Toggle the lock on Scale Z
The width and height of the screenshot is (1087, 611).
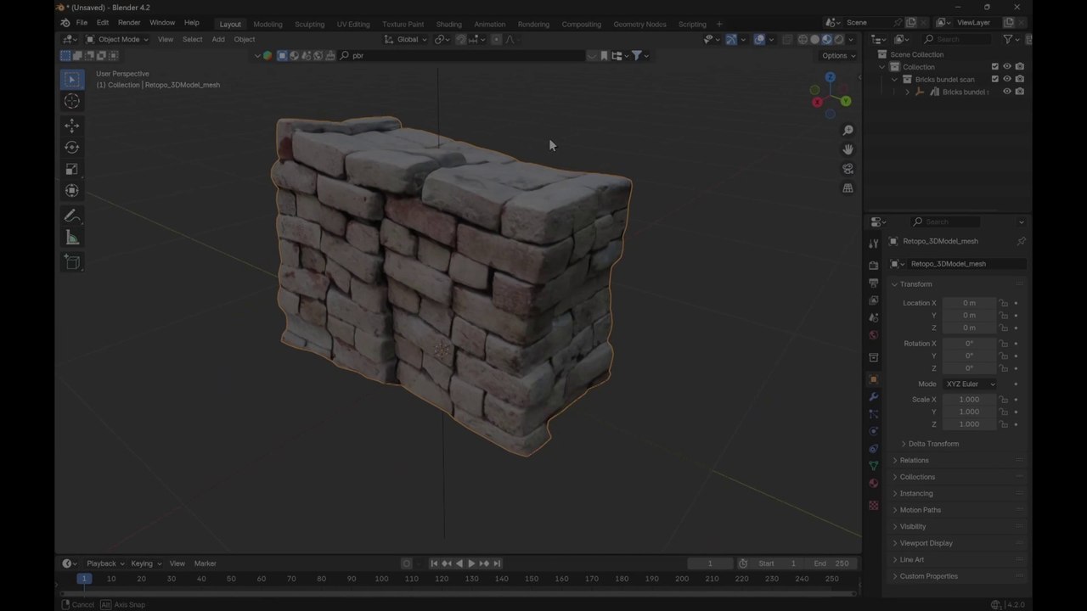1004,424
